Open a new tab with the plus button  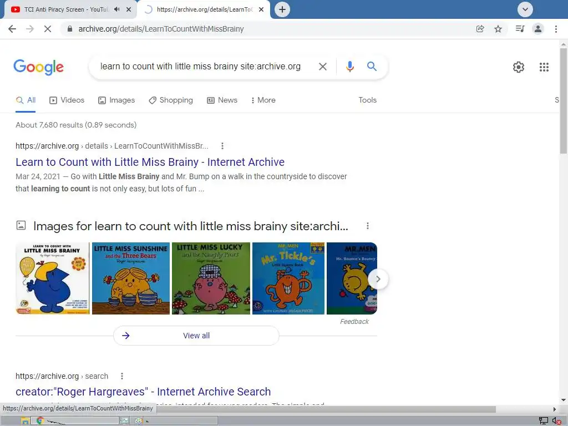click(282, 9)
